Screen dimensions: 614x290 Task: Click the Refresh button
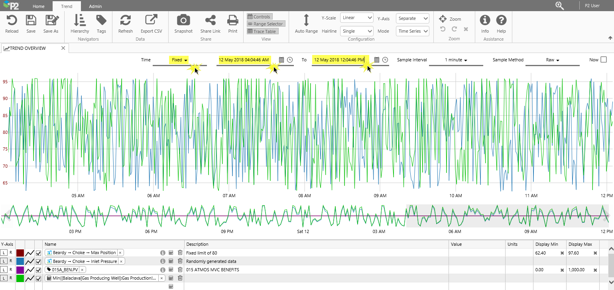coord(126,20)
